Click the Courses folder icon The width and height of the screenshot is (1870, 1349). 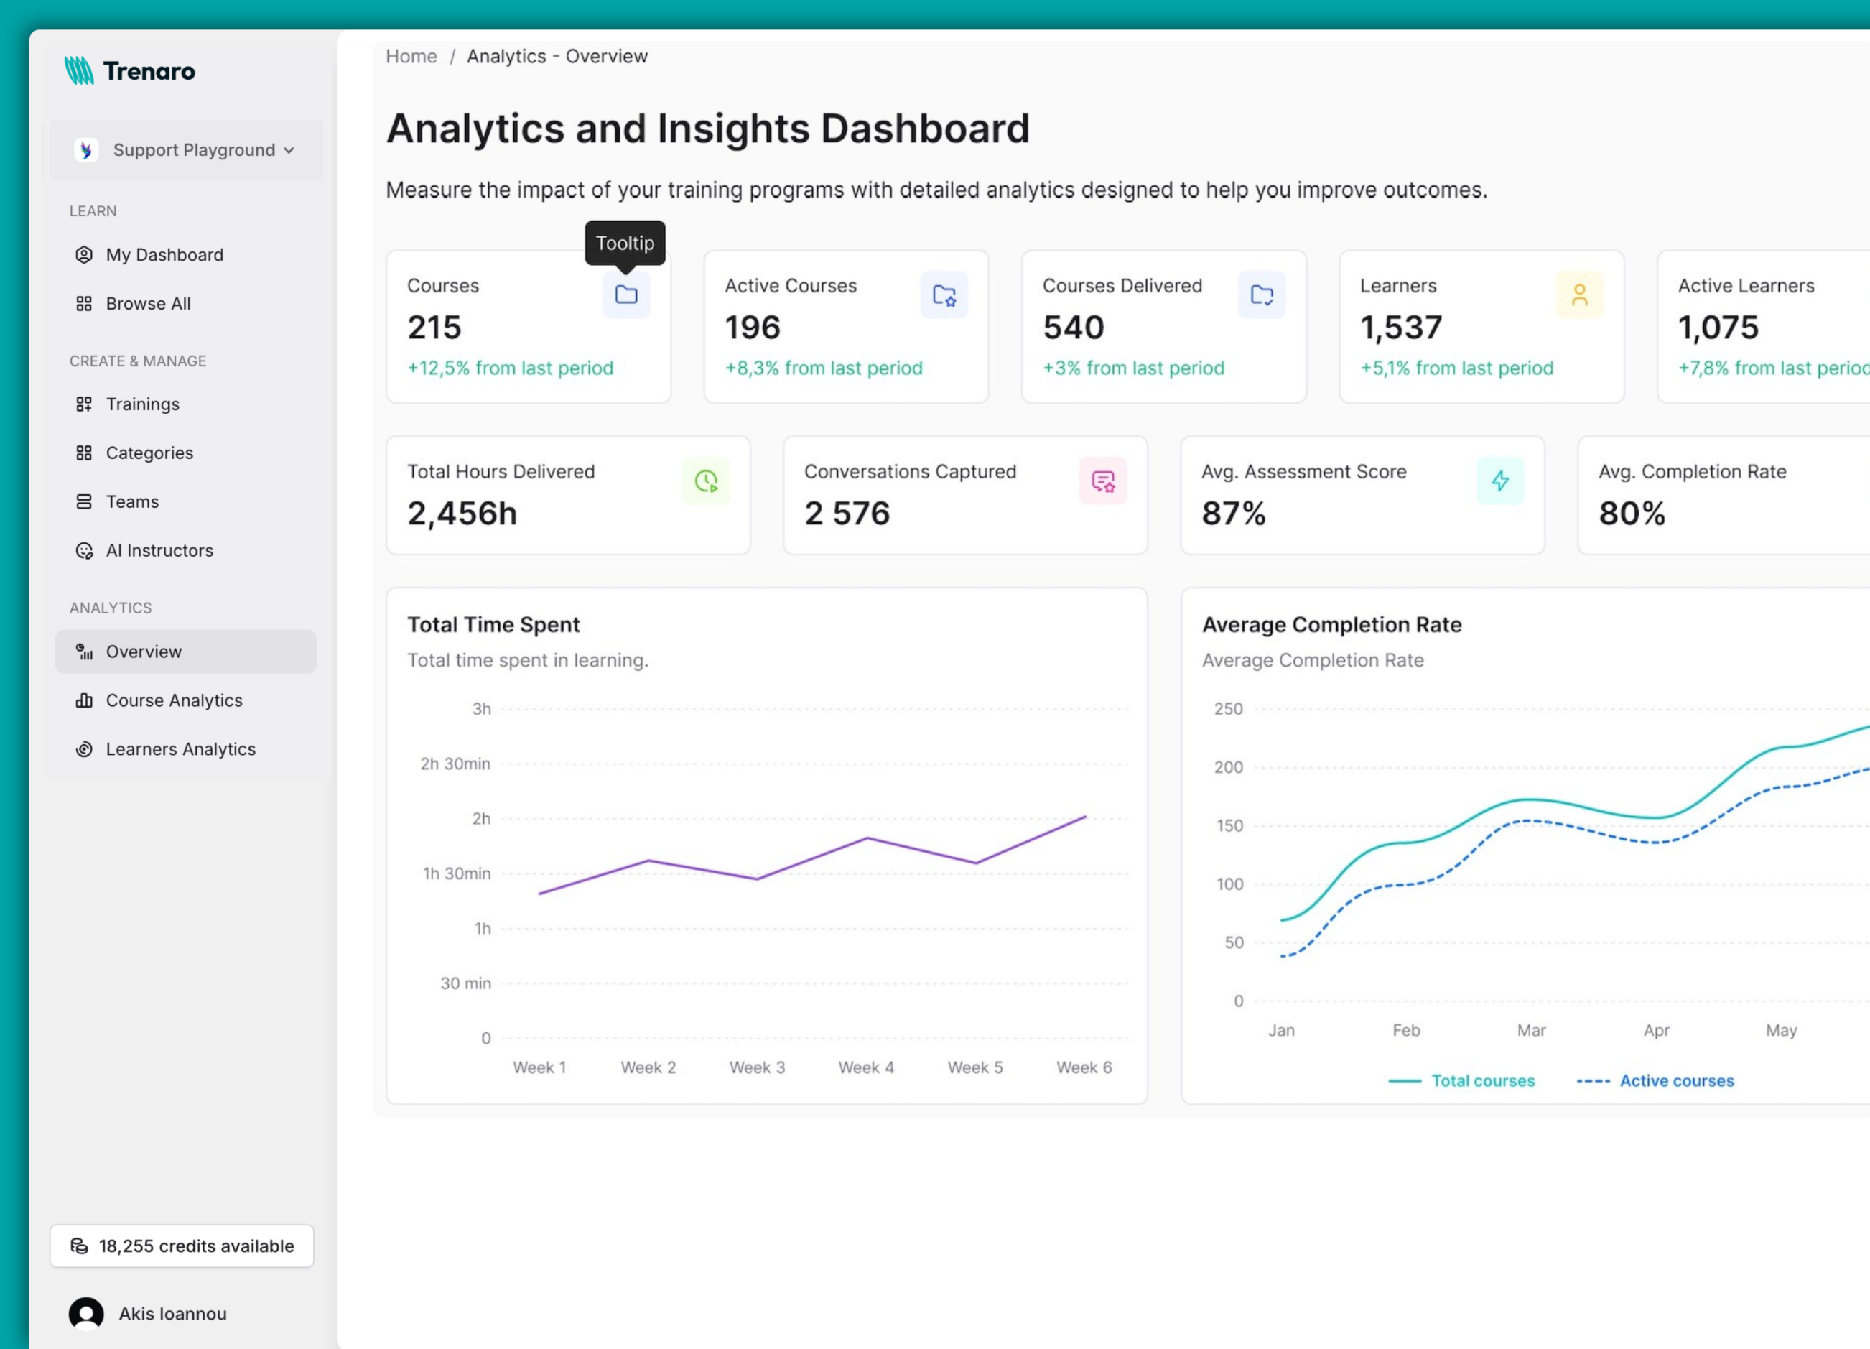click(x=625, y=295)
